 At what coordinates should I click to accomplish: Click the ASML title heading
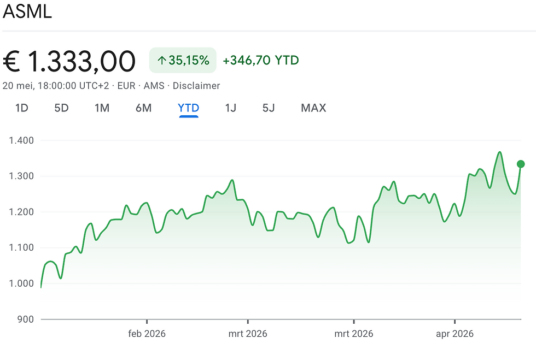(27, 11)
